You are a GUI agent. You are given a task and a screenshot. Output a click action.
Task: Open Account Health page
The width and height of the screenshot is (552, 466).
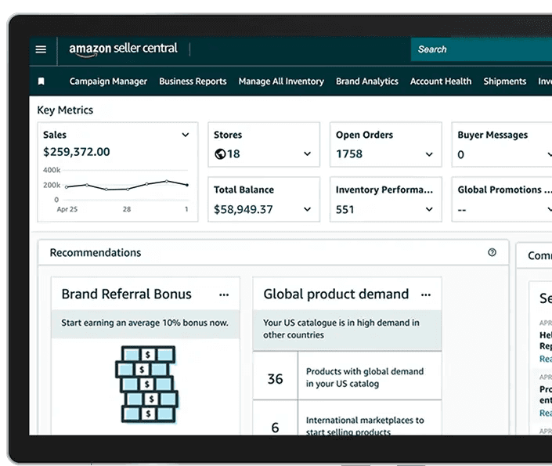coord(440,81)
